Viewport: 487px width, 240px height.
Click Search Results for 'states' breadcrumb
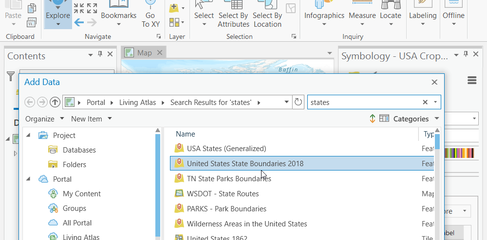click(x=211, y=102)
